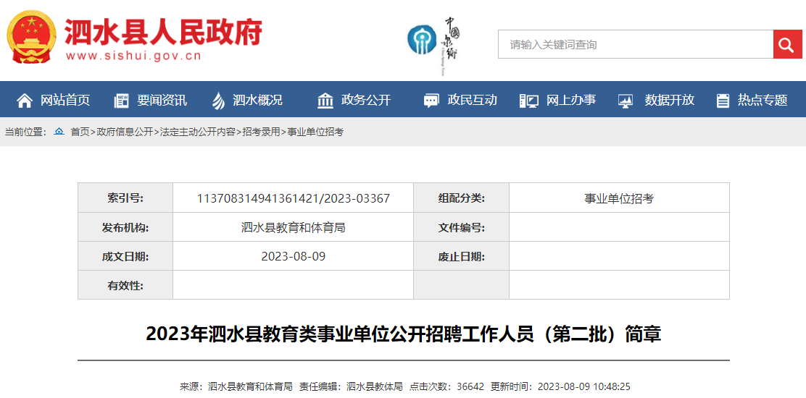This screenshot has height=398, width=806.
Task: Click the breadcrumb home icon
Action: click(59, 132)
